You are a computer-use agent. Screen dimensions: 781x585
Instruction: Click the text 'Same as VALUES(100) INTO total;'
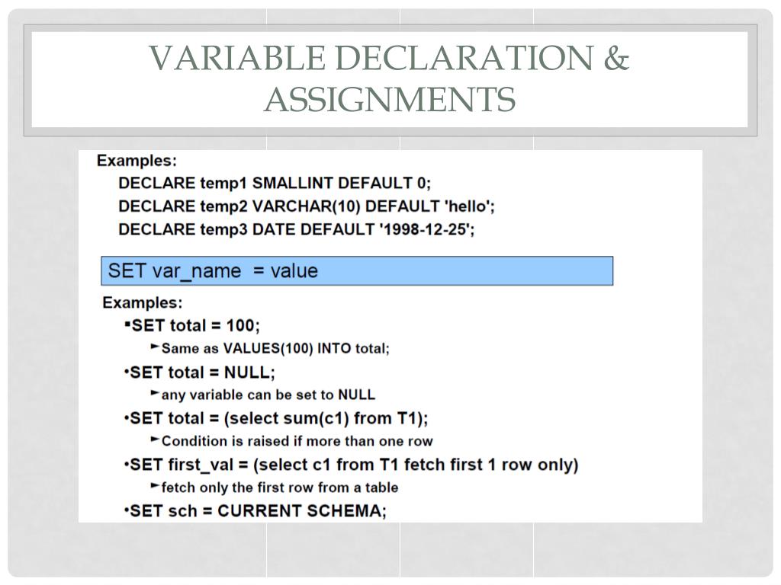click(x=275, y=348)
